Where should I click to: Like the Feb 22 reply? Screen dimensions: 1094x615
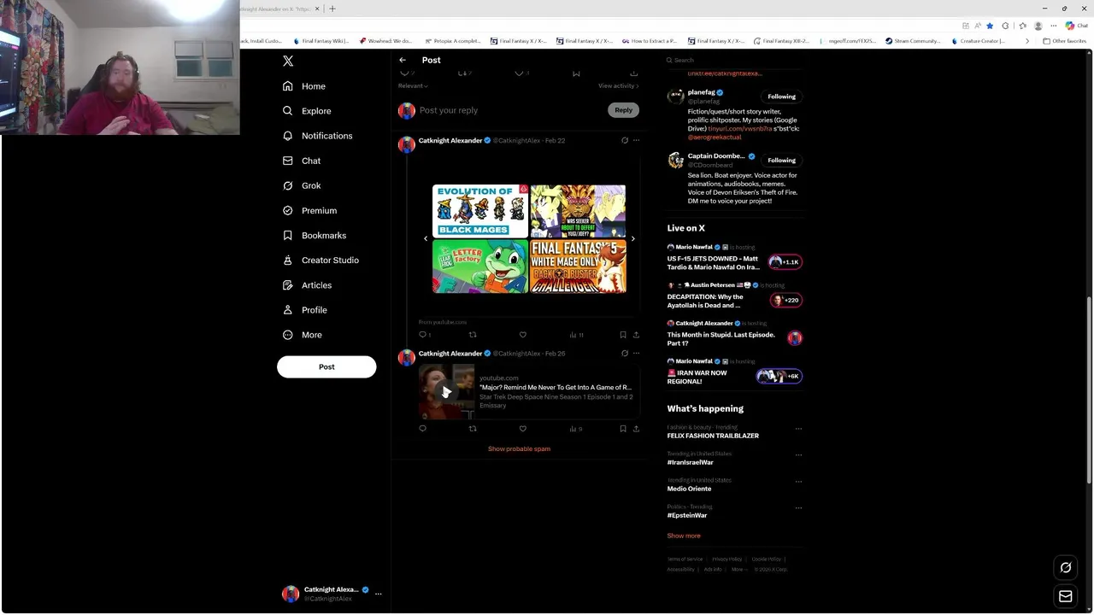pos(523,335)
